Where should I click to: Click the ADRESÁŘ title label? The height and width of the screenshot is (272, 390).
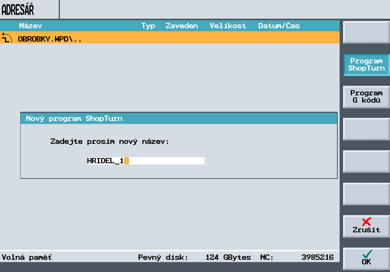pyautogui.click(x=18, y=10)
